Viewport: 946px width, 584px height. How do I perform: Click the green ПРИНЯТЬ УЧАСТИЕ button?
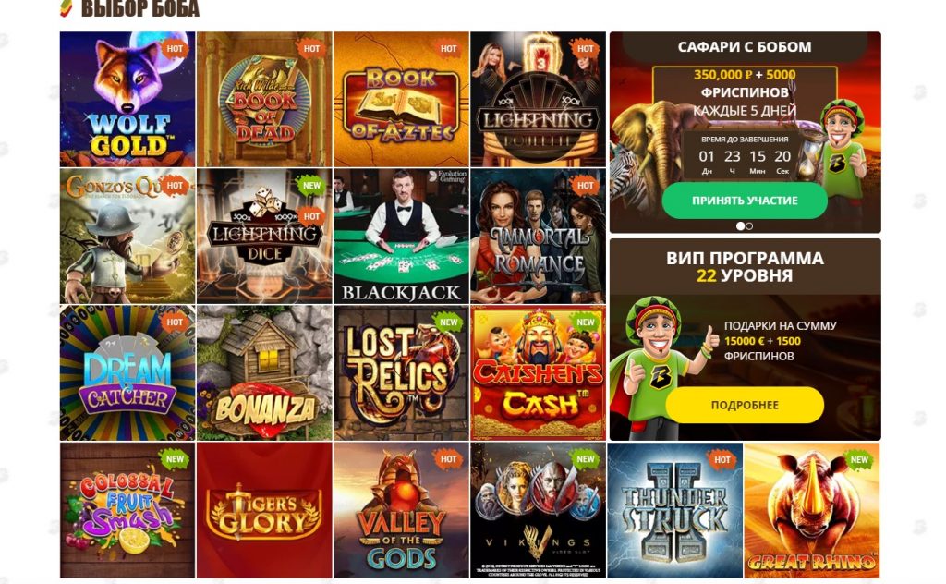click(745, 201)
